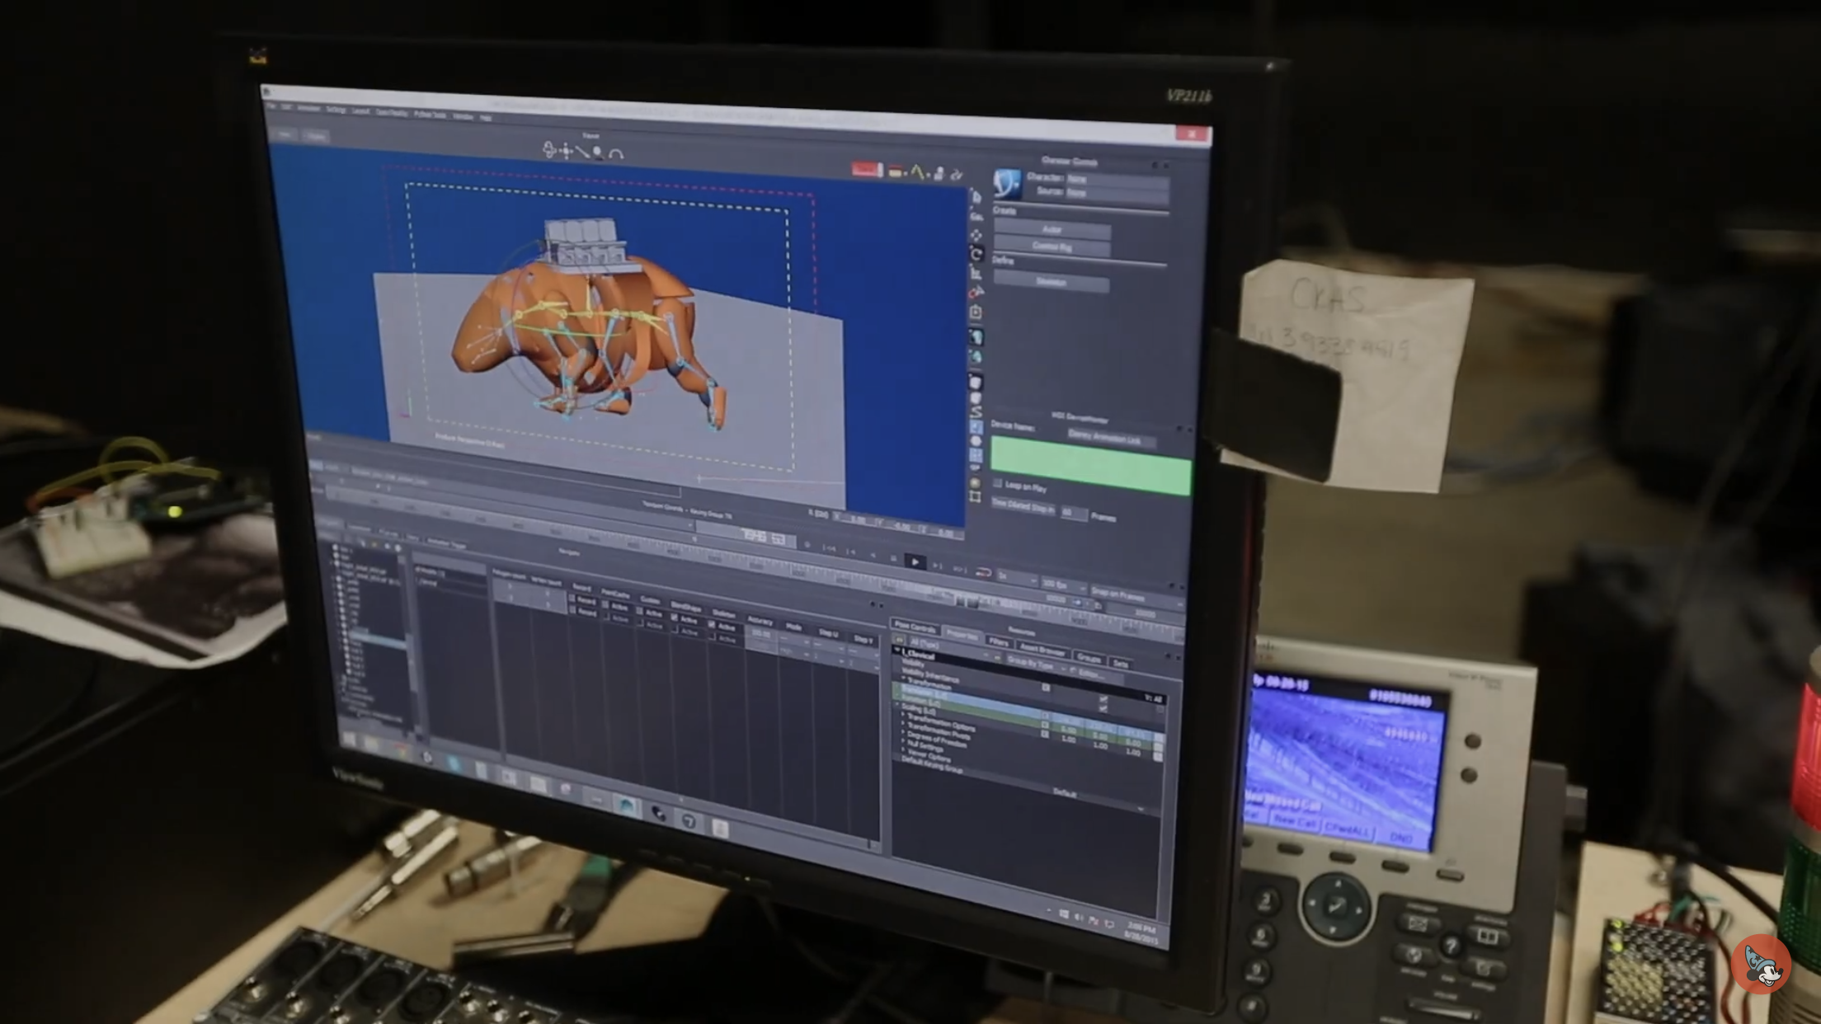This screenshot has width=1821, height=1024.
Task: Open the Python Tools menu
Action: (x=430, y=115)
